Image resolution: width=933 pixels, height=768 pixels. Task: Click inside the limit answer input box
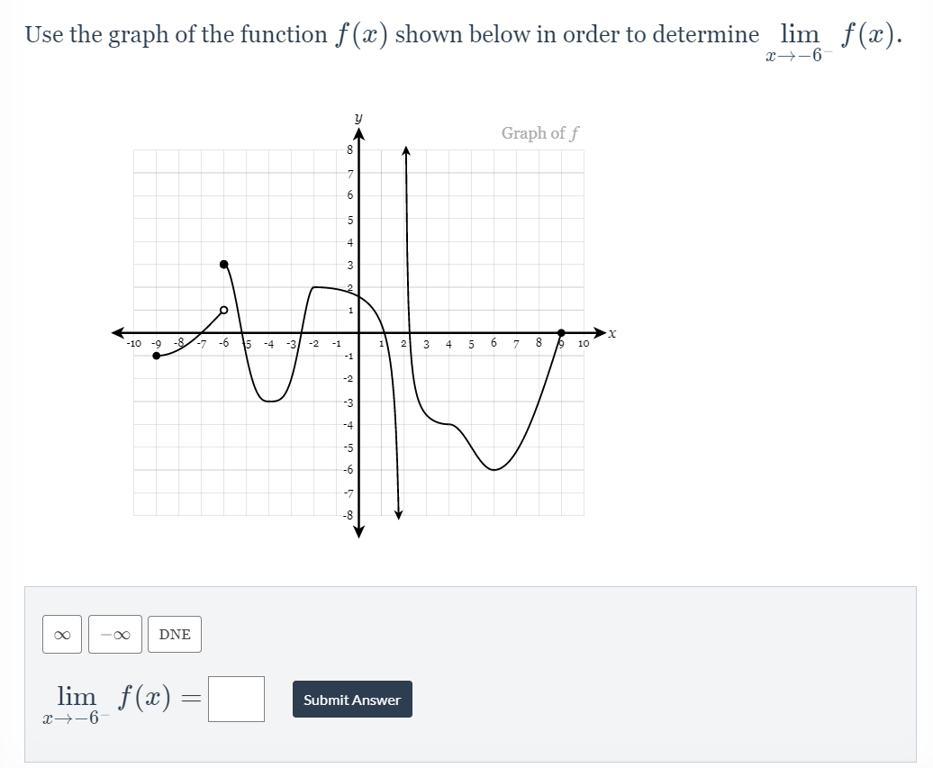click(x=238, y=698)
